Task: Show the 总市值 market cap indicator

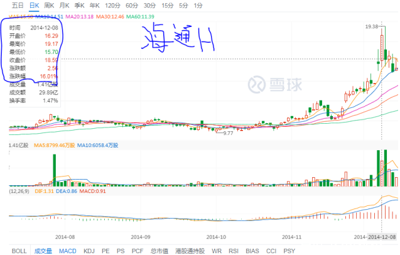Action: coord(159,251)
